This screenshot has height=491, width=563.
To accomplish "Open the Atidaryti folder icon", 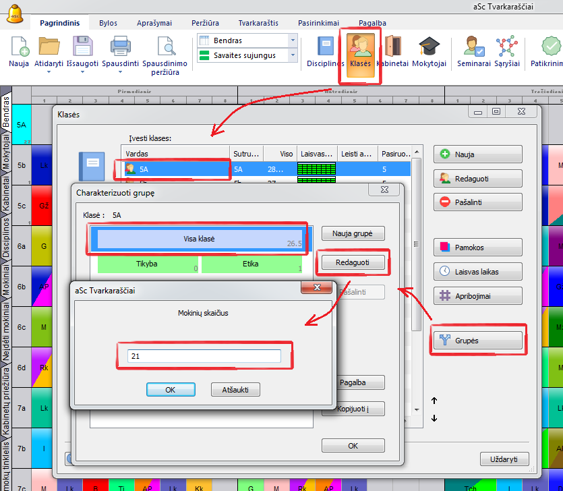I will 49,47.
